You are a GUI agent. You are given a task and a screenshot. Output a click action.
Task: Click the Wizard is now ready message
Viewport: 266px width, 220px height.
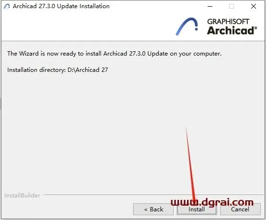point(114,54)
